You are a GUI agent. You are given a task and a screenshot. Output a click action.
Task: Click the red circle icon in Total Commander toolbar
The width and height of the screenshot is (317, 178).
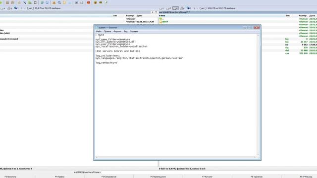(89, 2)
